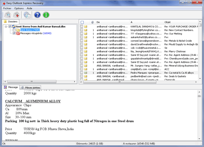Viewport: 204px width, 147px height.
Task: Click envelope icon of KANTILAL SANGHVI message
Action: [x=85, y=26]
